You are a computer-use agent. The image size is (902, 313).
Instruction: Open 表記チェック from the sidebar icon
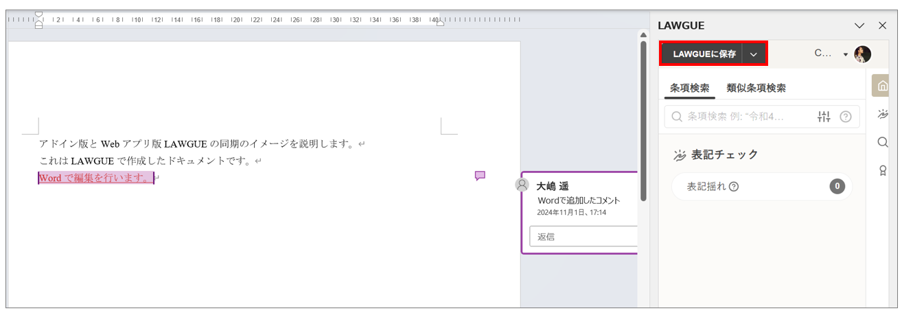[883, 114]
